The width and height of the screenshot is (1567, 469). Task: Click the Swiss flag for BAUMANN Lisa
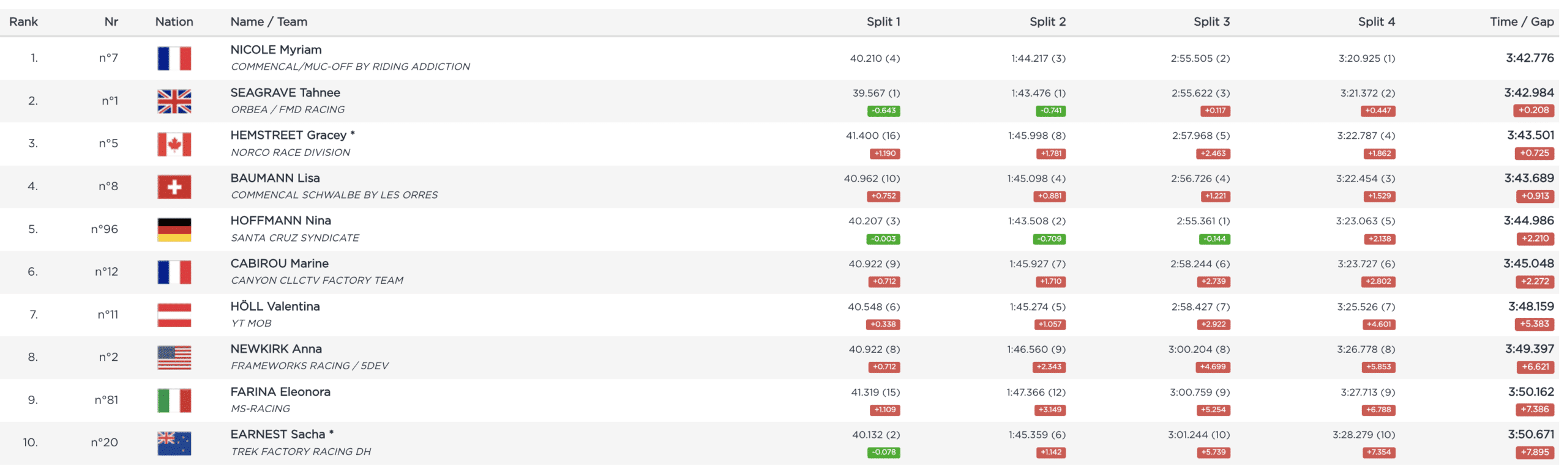(174, 187)
